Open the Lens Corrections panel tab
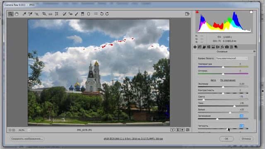This screenshot has height=149, width=265. 218,47
